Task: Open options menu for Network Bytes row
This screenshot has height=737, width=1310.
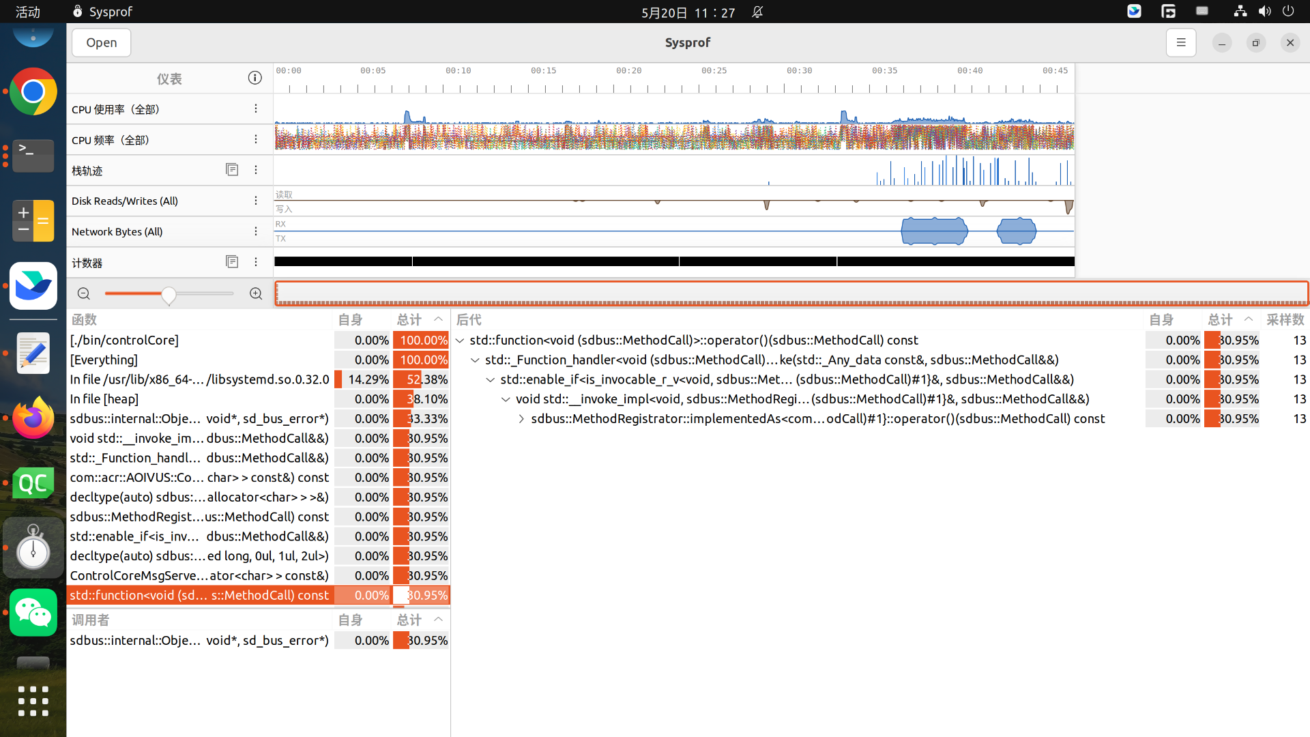Action: [x=256, y=231]
